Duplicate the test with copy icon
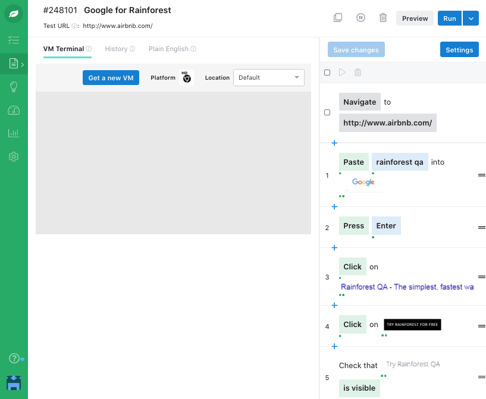Image resolution: width=486 pixels, height=399 pixels. pos(338,18)
